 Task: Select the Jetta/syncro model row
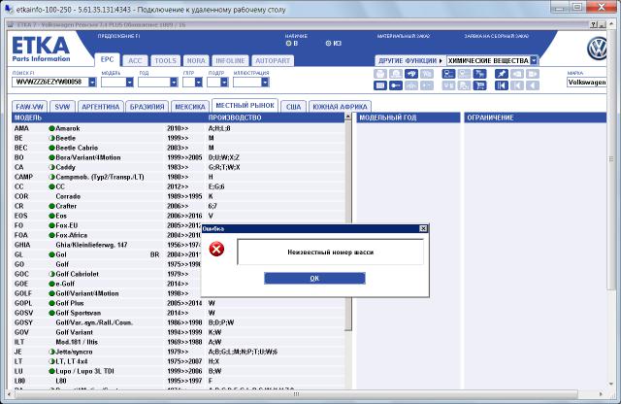click(179, 352)
